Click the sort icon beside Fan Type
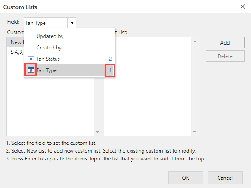Image resolution: width=251 pixels, height=188 pixels. tap(31, 70)
